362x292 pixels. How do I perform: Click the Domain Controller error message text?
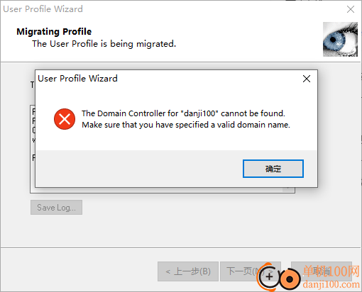tap(186, 119)
